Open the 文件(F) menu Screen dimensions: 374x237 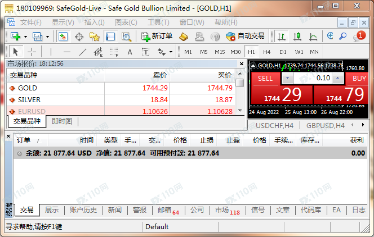pos(30,22)
